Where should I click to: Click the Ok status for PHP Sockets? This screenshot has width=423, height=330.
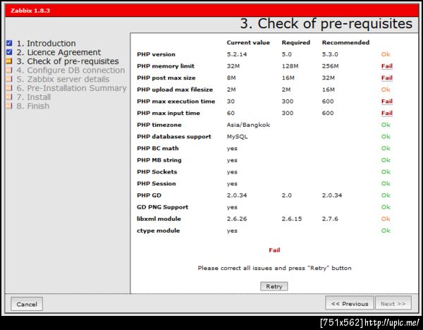[x=386, y=172]
